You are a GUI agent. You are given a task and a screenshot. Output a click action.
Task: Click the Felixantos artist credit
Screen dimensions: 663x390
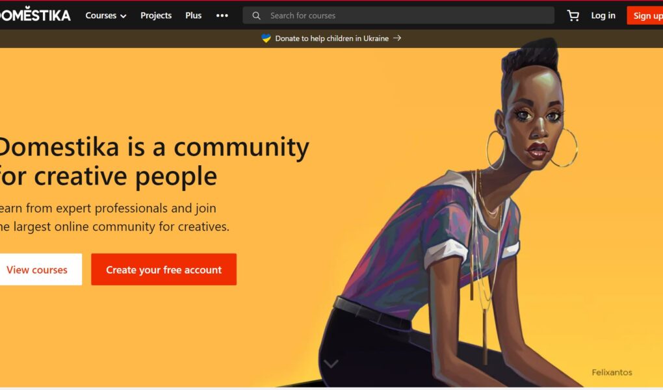(x=612, y=372)
